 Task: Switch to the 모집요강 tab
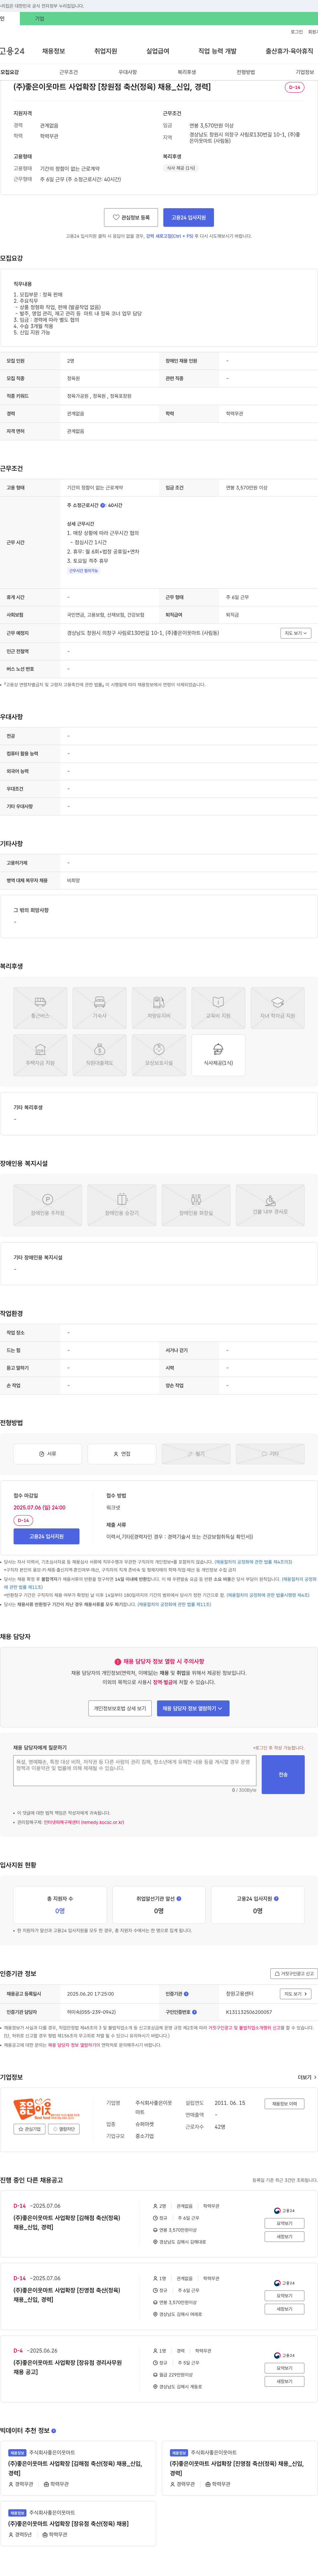tap(10, 72)
